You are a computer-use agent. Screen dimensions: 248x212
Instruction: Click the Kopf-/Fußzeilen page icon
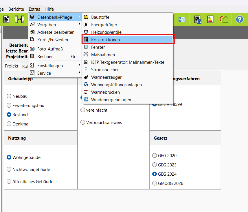(32, 39)
